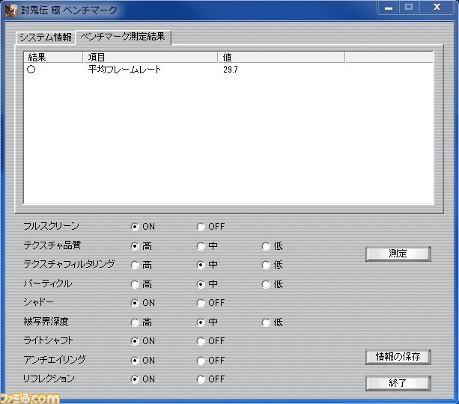Close the benchmark window
The image size is (459, 404).
tap(437, 7)
